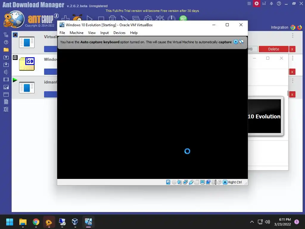Click the add download plus icon in toolbar
This screenshot has height=229, width=305.
pos(65,18)
